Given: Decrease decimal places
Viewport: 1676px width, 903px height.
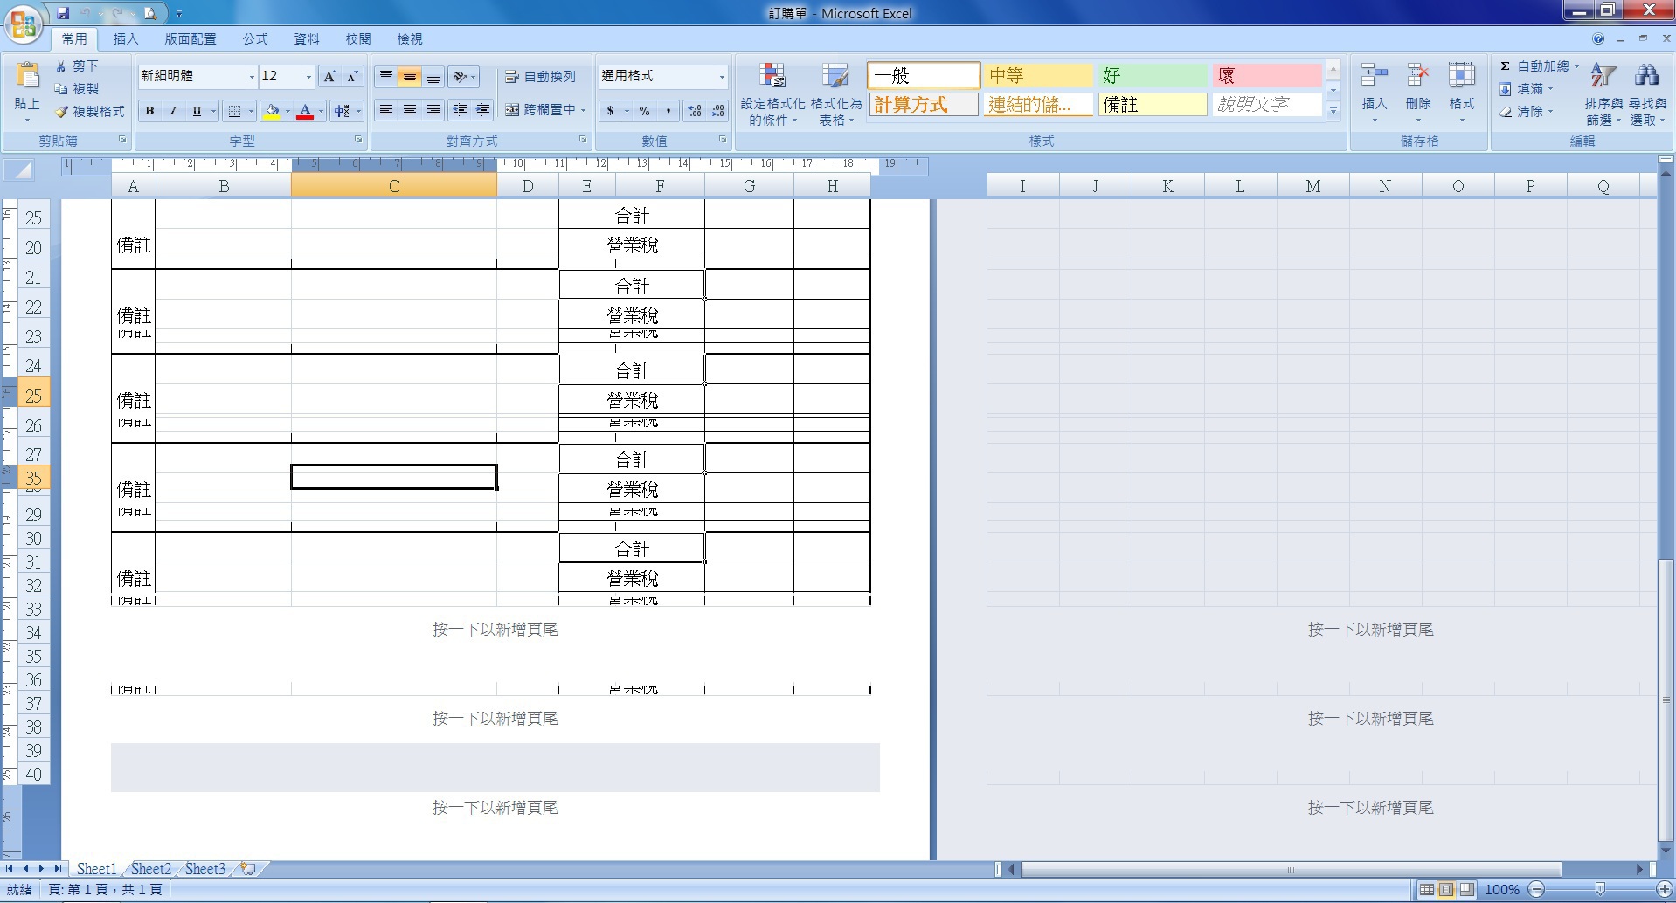Looking at the screenshot, I should 717,111.
